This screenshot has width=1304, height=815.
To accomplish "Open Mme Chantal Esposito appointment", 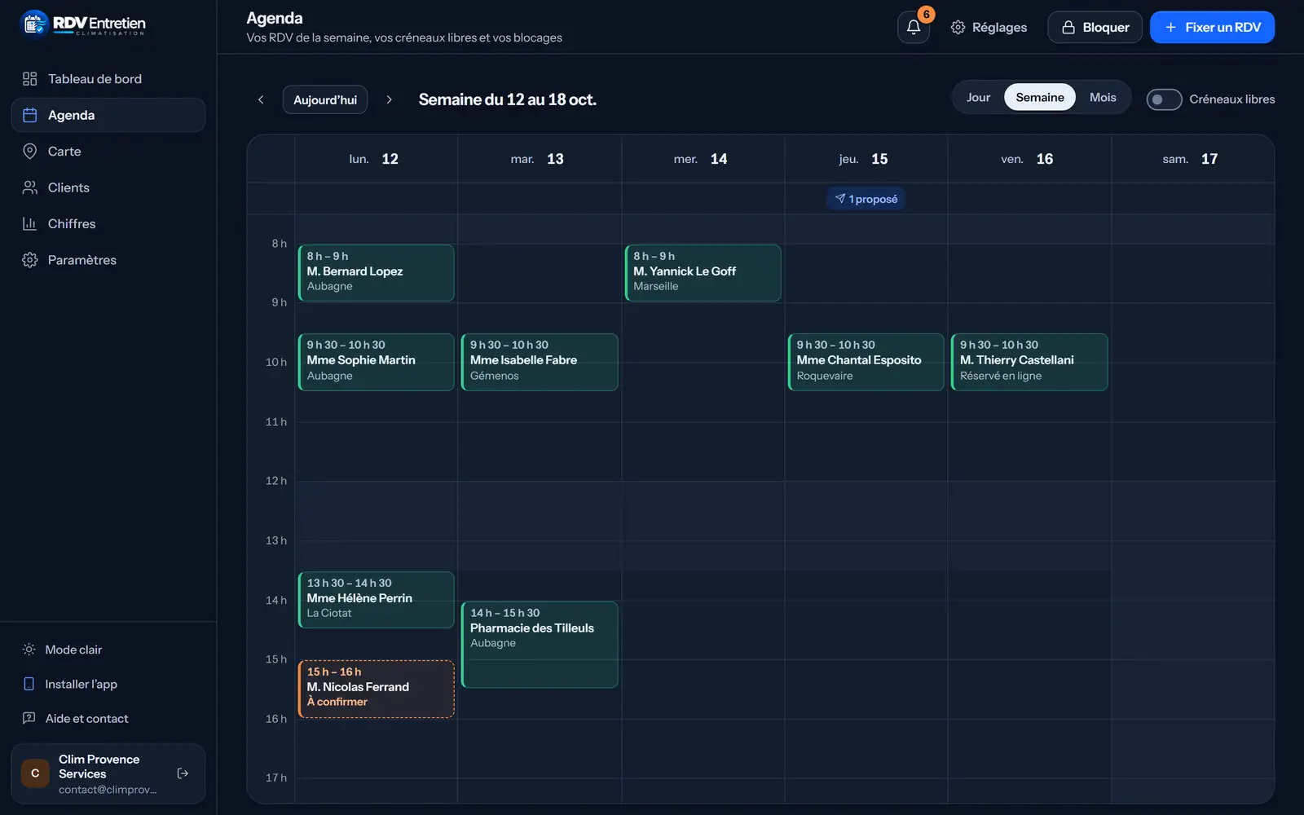I will (866, 362).
